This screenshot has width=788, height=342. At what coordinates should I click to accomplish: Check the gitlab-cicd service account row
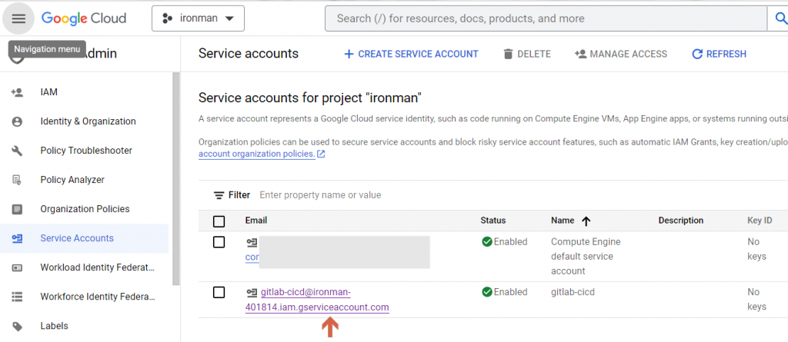(219, 292)
